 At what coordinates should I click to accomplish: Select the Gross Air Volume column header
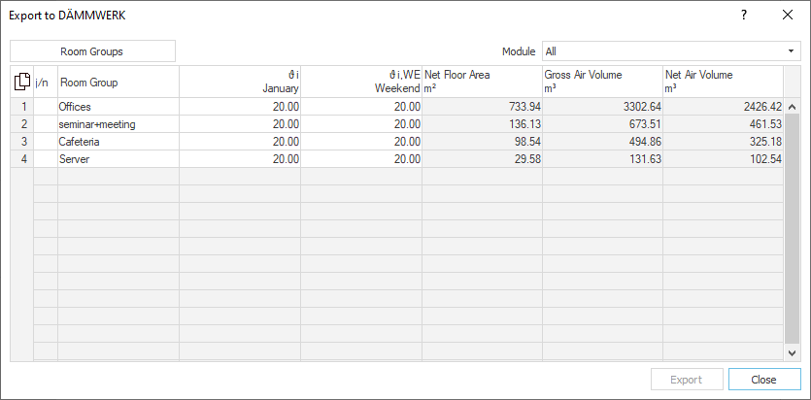602,82
